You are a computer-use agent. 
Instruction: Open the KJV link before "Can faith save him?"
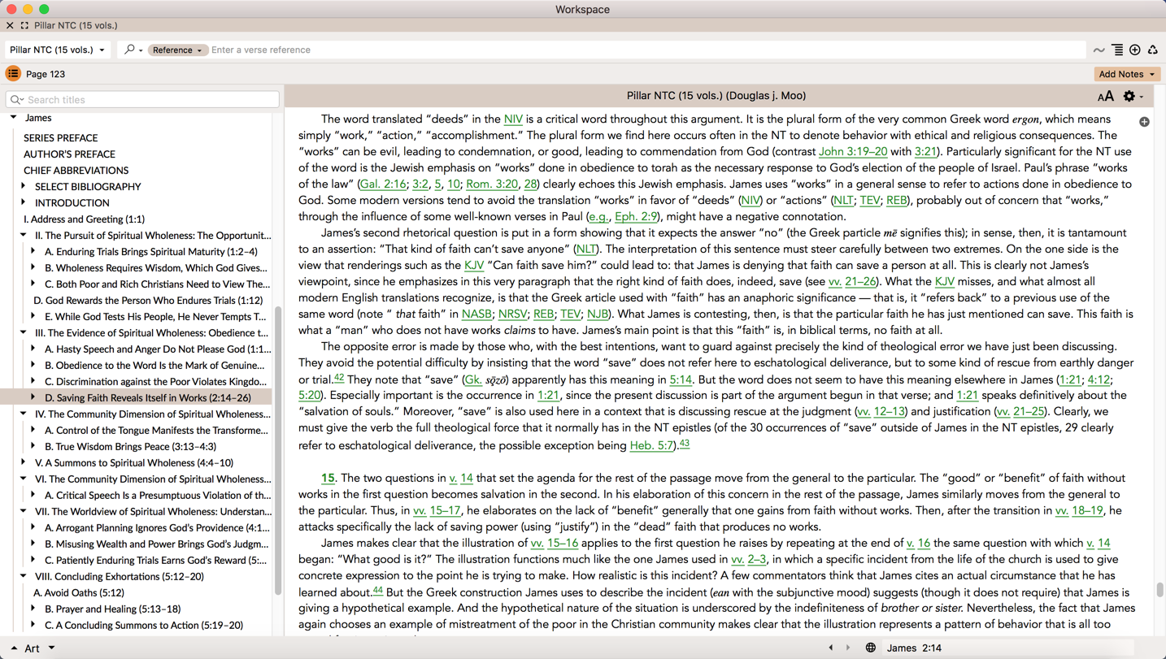[474, 265]
